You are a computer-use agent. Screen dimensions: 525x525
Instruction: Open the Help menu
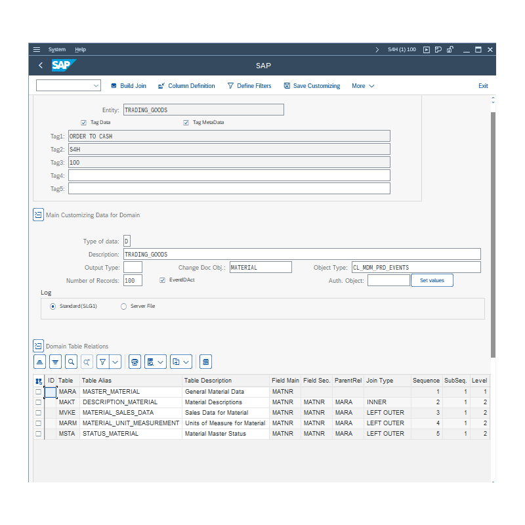click(x=80, y=50)
